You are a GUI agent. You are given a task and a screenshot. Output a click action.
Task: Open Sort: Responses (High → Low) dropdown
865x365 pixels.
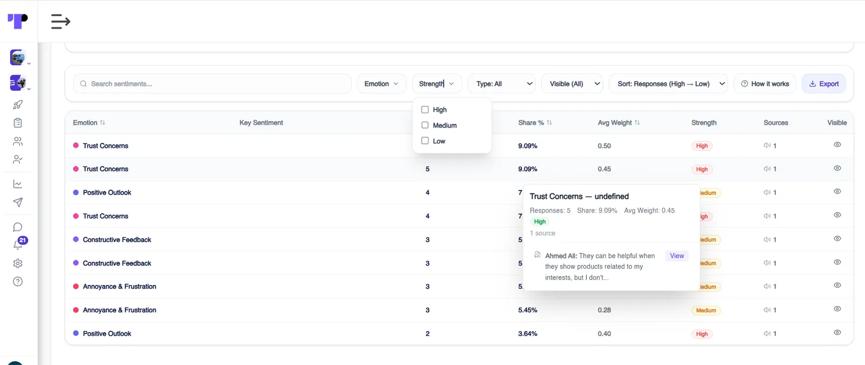pyautogui.click(x=668, y=84)
